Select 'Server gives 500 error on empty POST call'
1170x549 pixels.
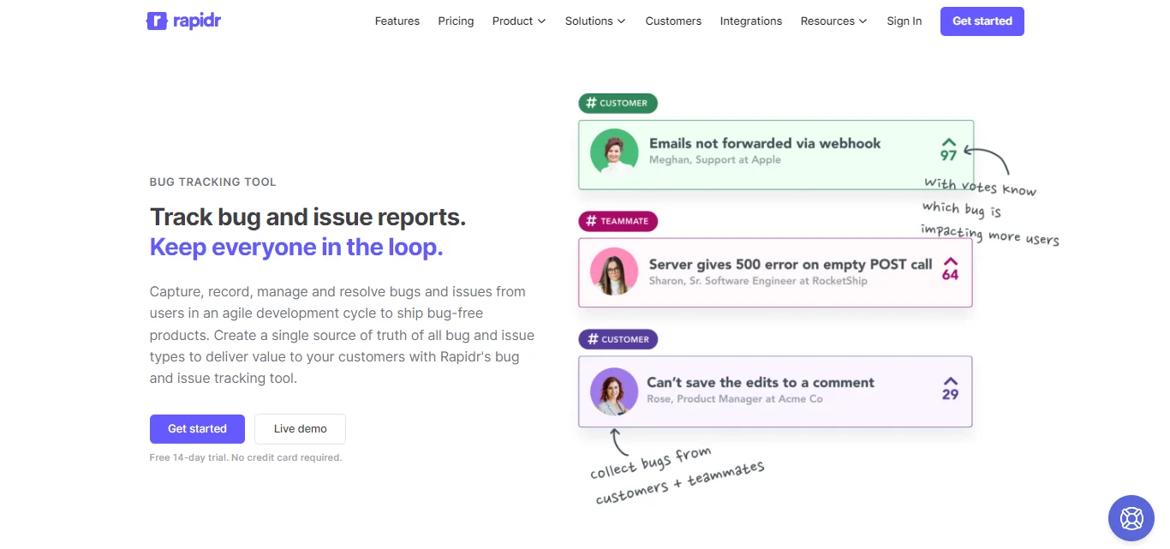[x=791, y=264]
